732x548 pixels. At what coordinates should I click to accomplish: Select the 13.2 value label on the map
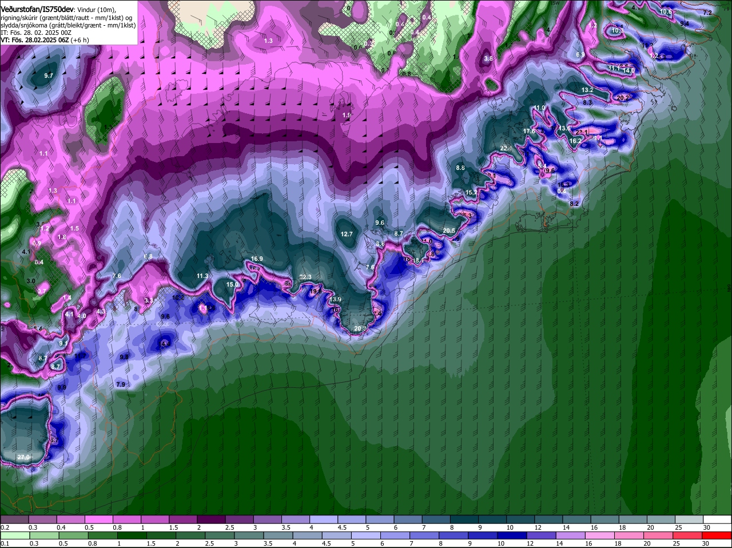click(x=587, y=90)
